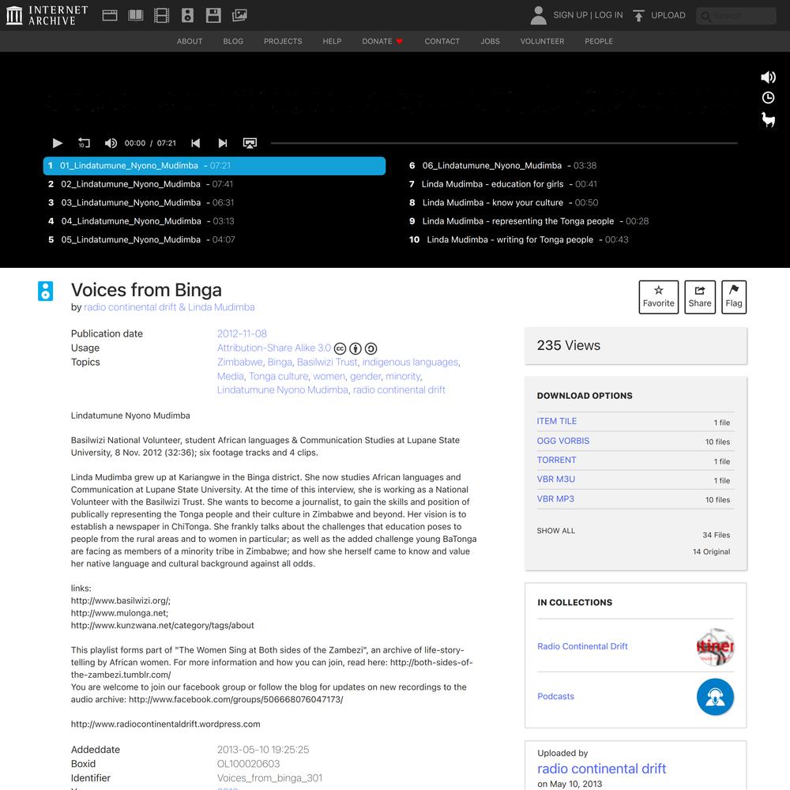The height and width of the screenshot is (790, 790).
Task: Click the user avatar icon
Action: (538, 15)
